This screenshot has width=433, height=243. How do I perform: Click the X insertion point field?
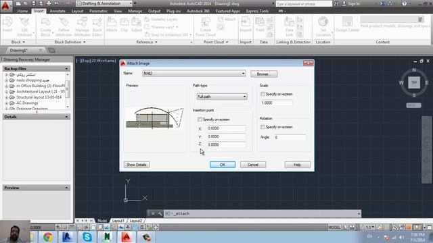[227, 128]
